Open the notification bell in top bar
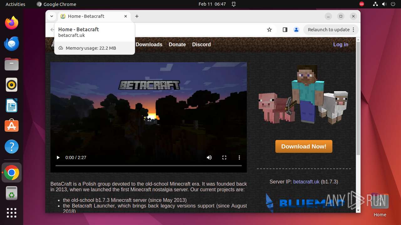The height and width of the screenshot is (225, 401). pos(234,4)
